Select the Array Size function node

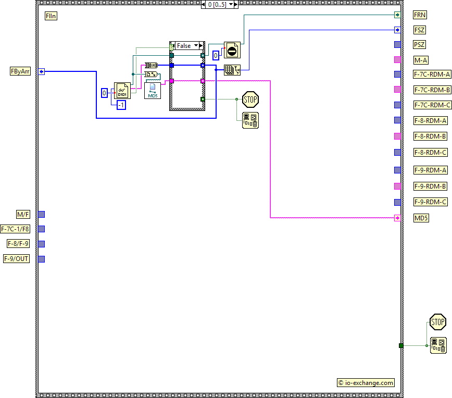click(232, 70)
